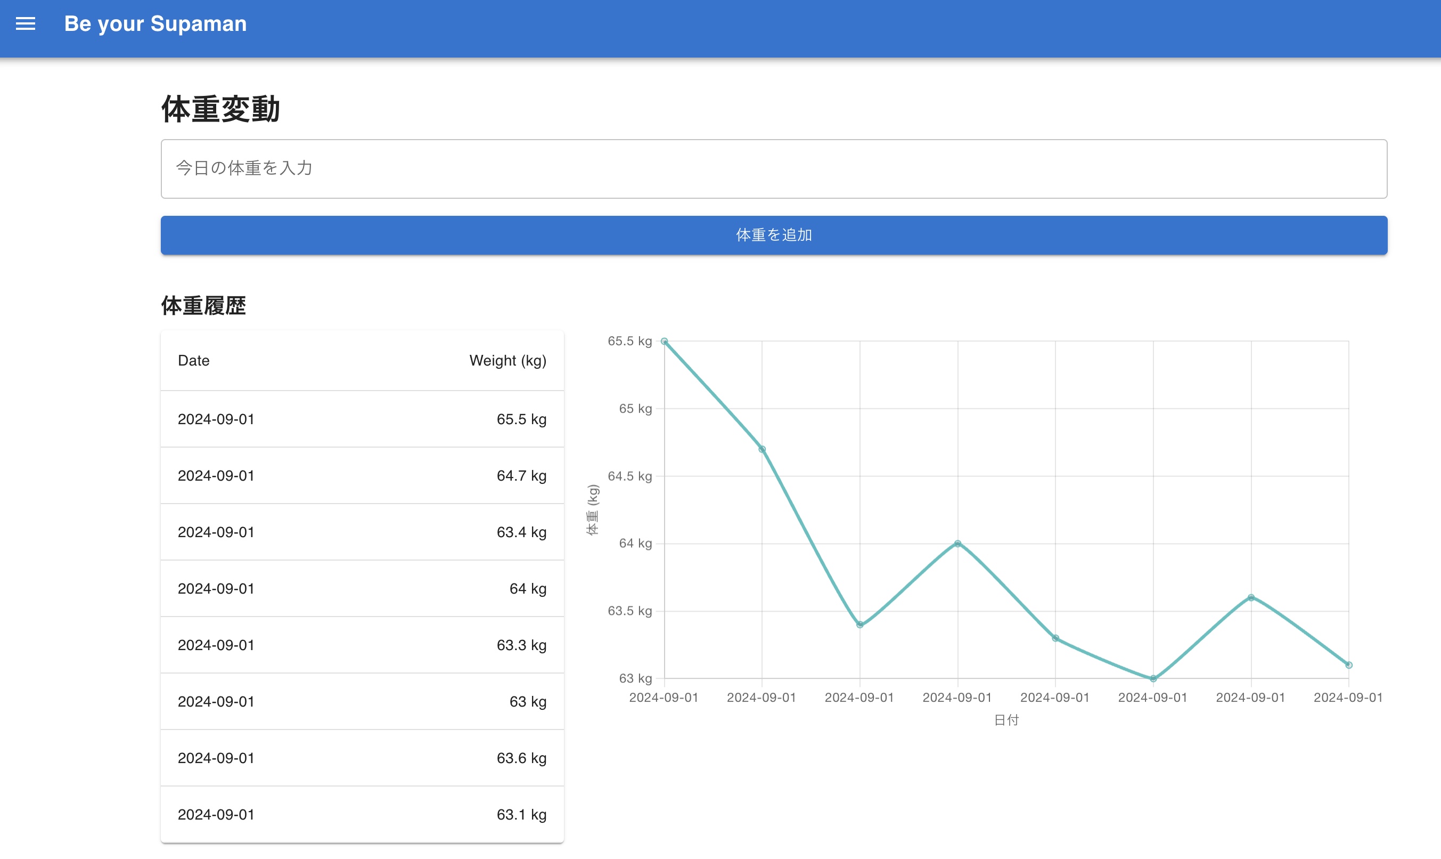Click the lowest 63 kg point on chart
1441x859 pixels.
tap(1153, 678)
